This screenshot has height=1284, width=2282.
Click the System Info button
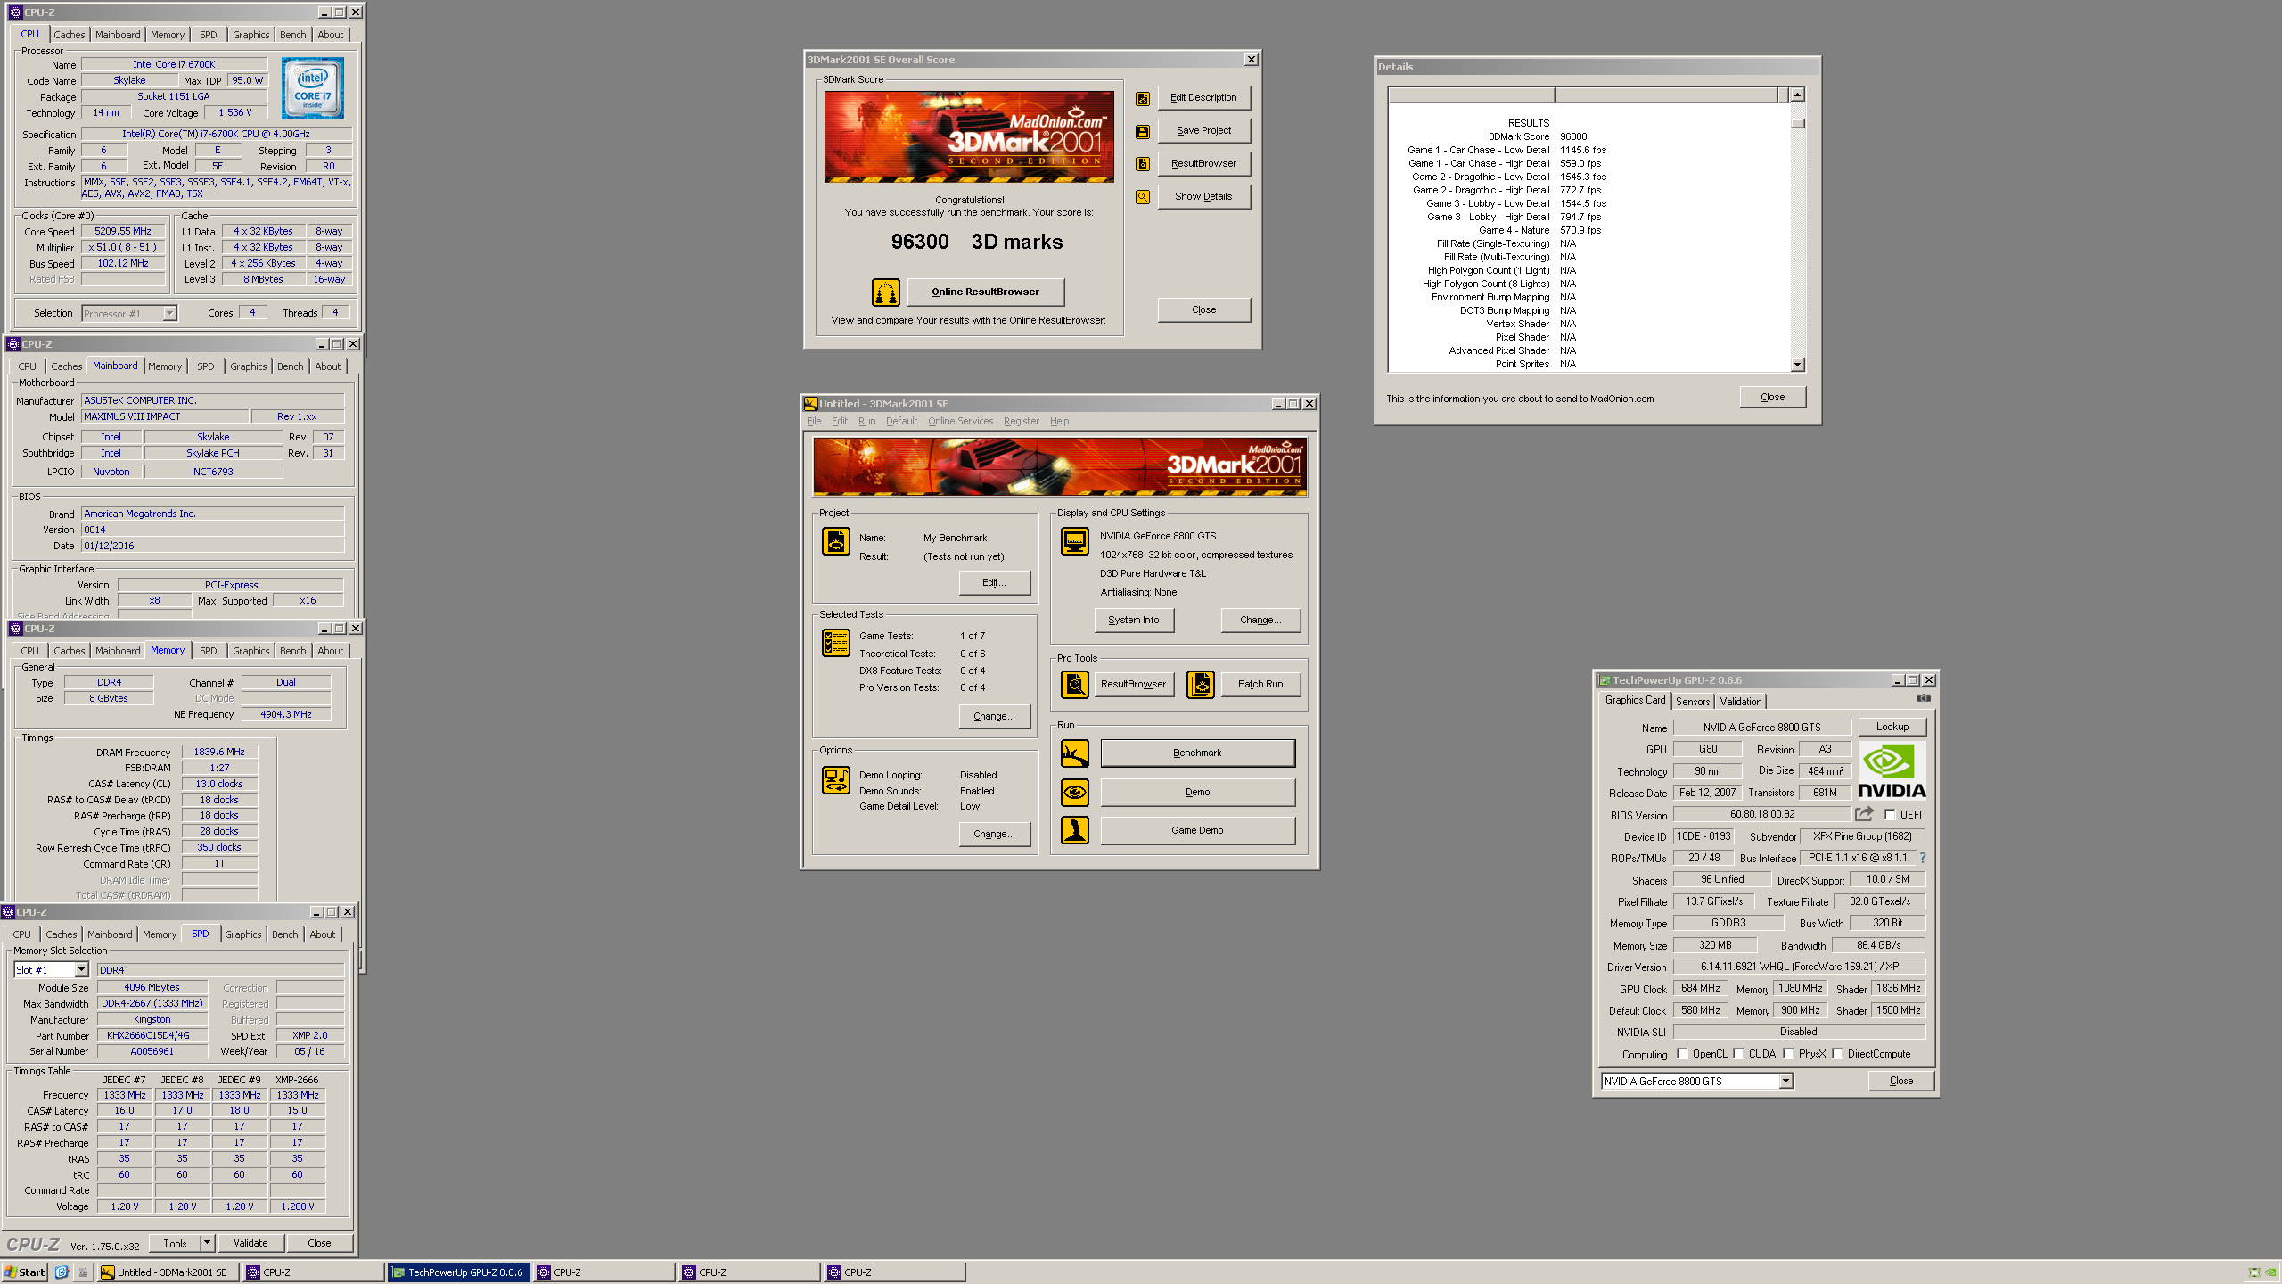[1134, 621]
